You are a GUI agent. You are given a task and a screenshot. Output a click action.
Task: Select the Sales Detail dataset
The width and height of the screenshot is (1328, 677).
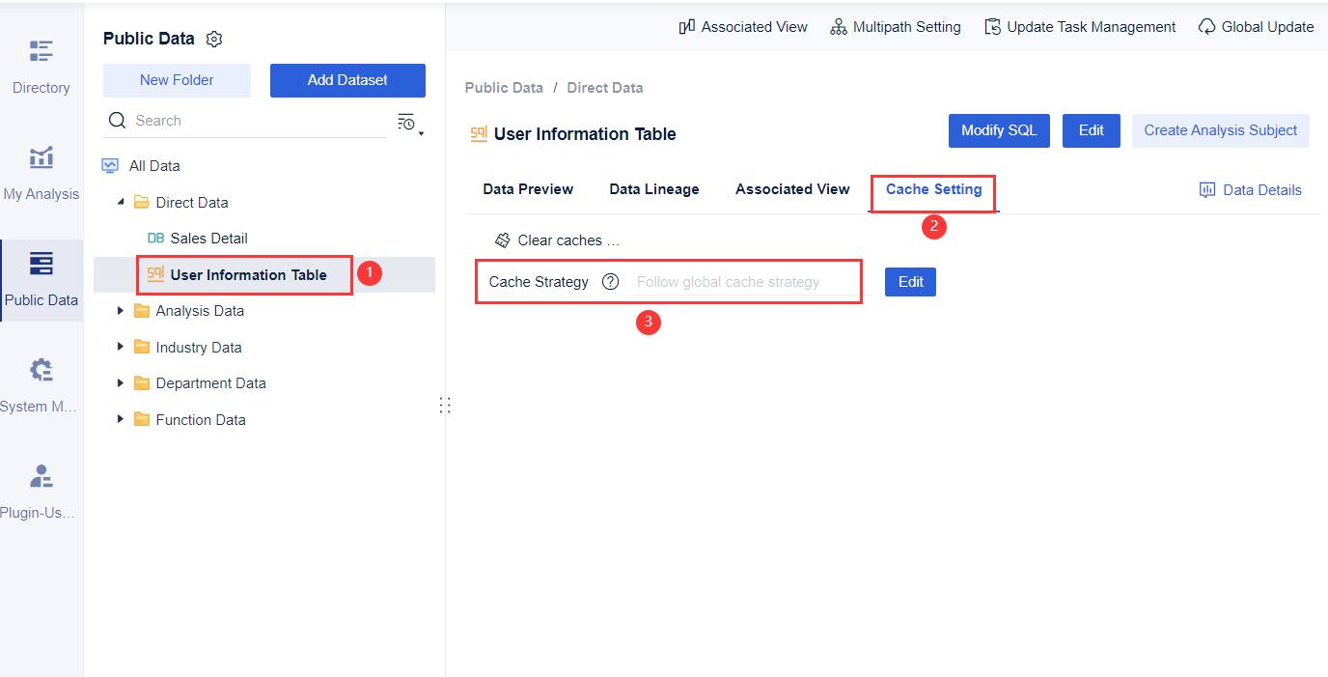pos(207,238)
